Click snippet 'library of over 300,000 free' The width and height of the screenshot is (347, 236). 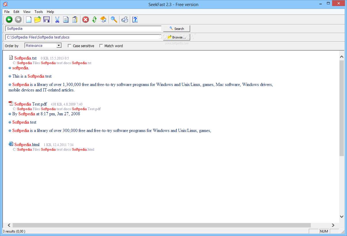(112, 131)
